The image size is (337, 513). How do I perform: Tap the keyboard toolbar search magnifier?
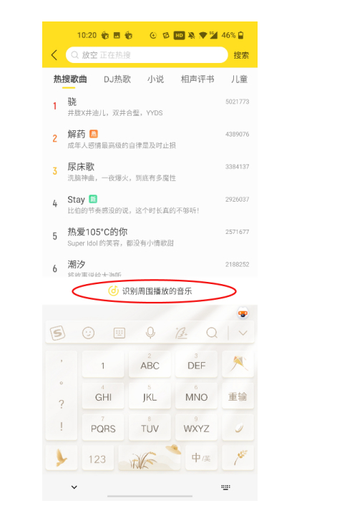212,333
